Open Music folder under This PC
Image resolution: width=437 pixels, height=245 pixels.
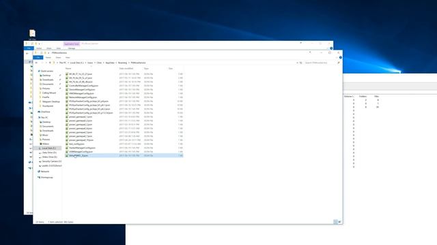[x=45, y=135]
